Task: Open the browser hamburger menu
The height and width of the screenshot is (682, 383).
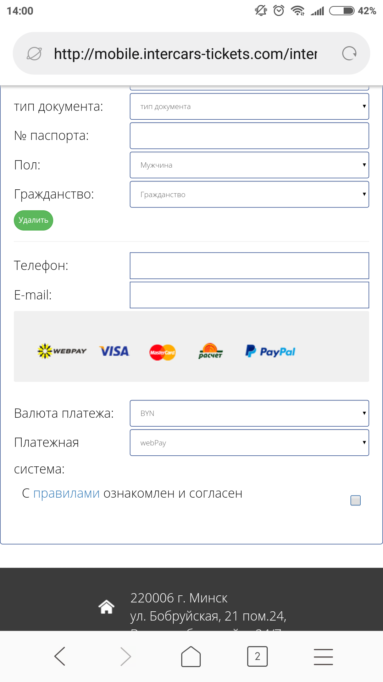Action: pos(323,656)
